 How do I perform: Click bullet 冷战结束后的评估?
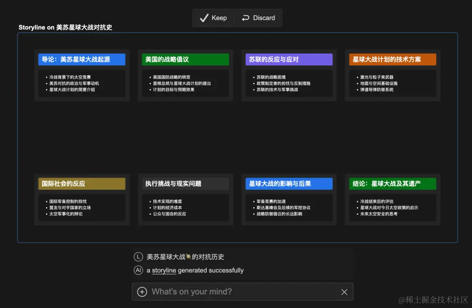(x=377, y=201)
